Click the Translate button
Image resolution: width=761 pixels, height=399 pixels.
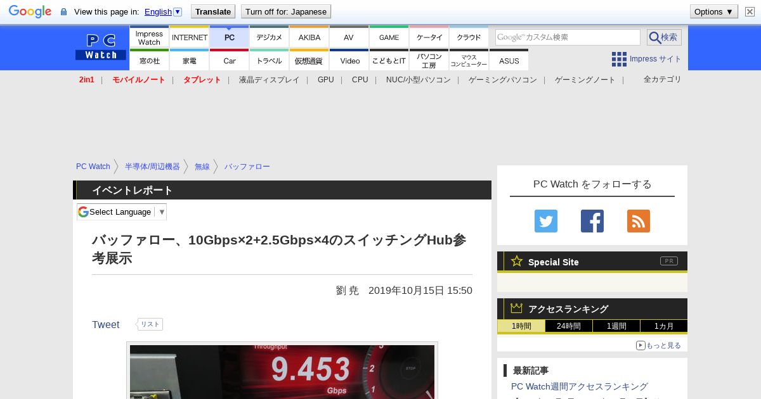tap(213, 11)
